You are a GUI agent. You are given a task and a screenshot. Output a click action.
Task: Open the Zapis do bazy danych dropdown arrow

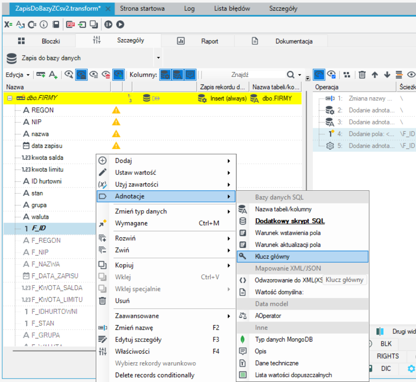pos(158,58)
